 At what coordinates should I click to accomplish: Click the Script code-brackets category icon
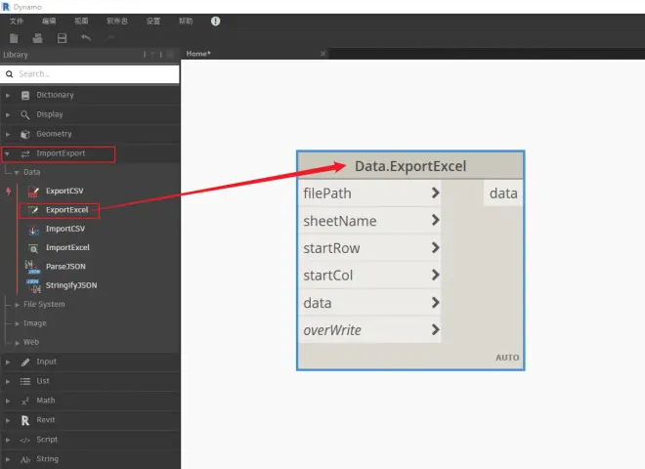[x=25, y=440]
